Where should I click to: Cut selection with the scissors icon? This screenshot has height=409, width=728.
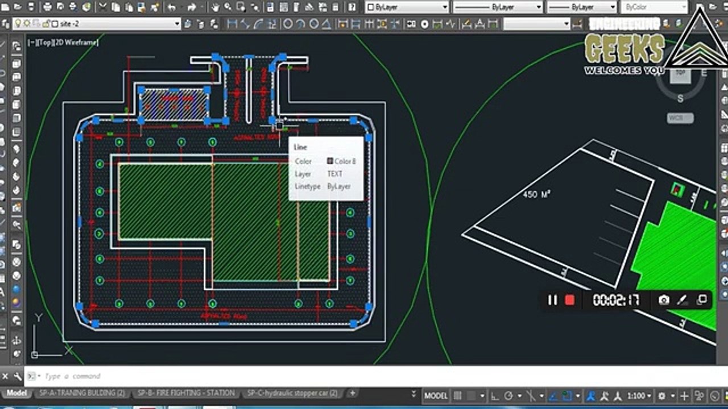[x=104, y=7]
